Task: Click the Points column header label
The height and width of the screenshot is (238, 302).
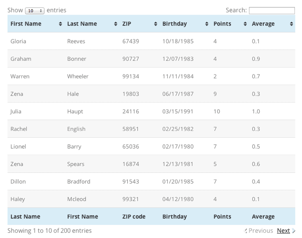Action: click(222, 24)
